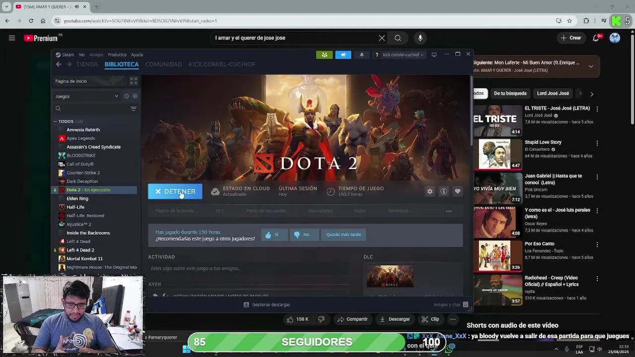Open Página de inicio library home
The width and height of the screenshot is (635, 357).
coord(89,81)
